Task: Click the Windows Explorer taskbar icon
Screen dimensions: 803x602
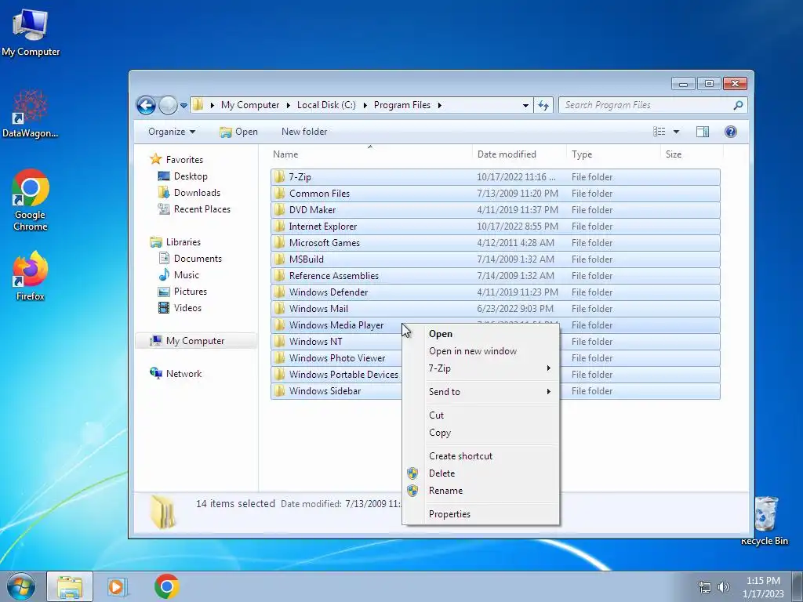Action: click(x=70, y=586)
